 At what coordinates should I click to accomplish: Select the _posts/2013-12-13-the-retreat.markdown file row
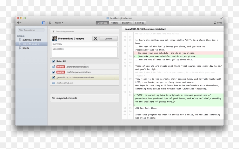coord(85,77)
